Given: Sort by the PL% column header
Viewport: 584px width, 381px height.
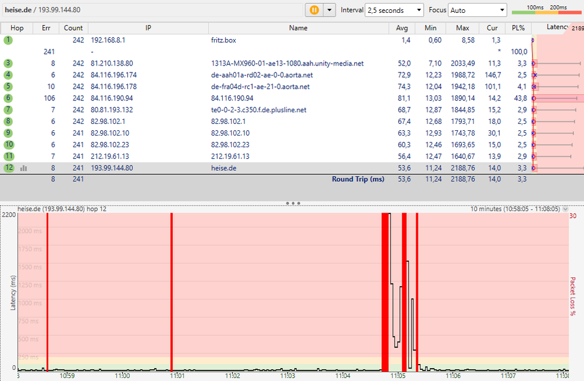Looking at the screenshot, I should pos(518,28).
